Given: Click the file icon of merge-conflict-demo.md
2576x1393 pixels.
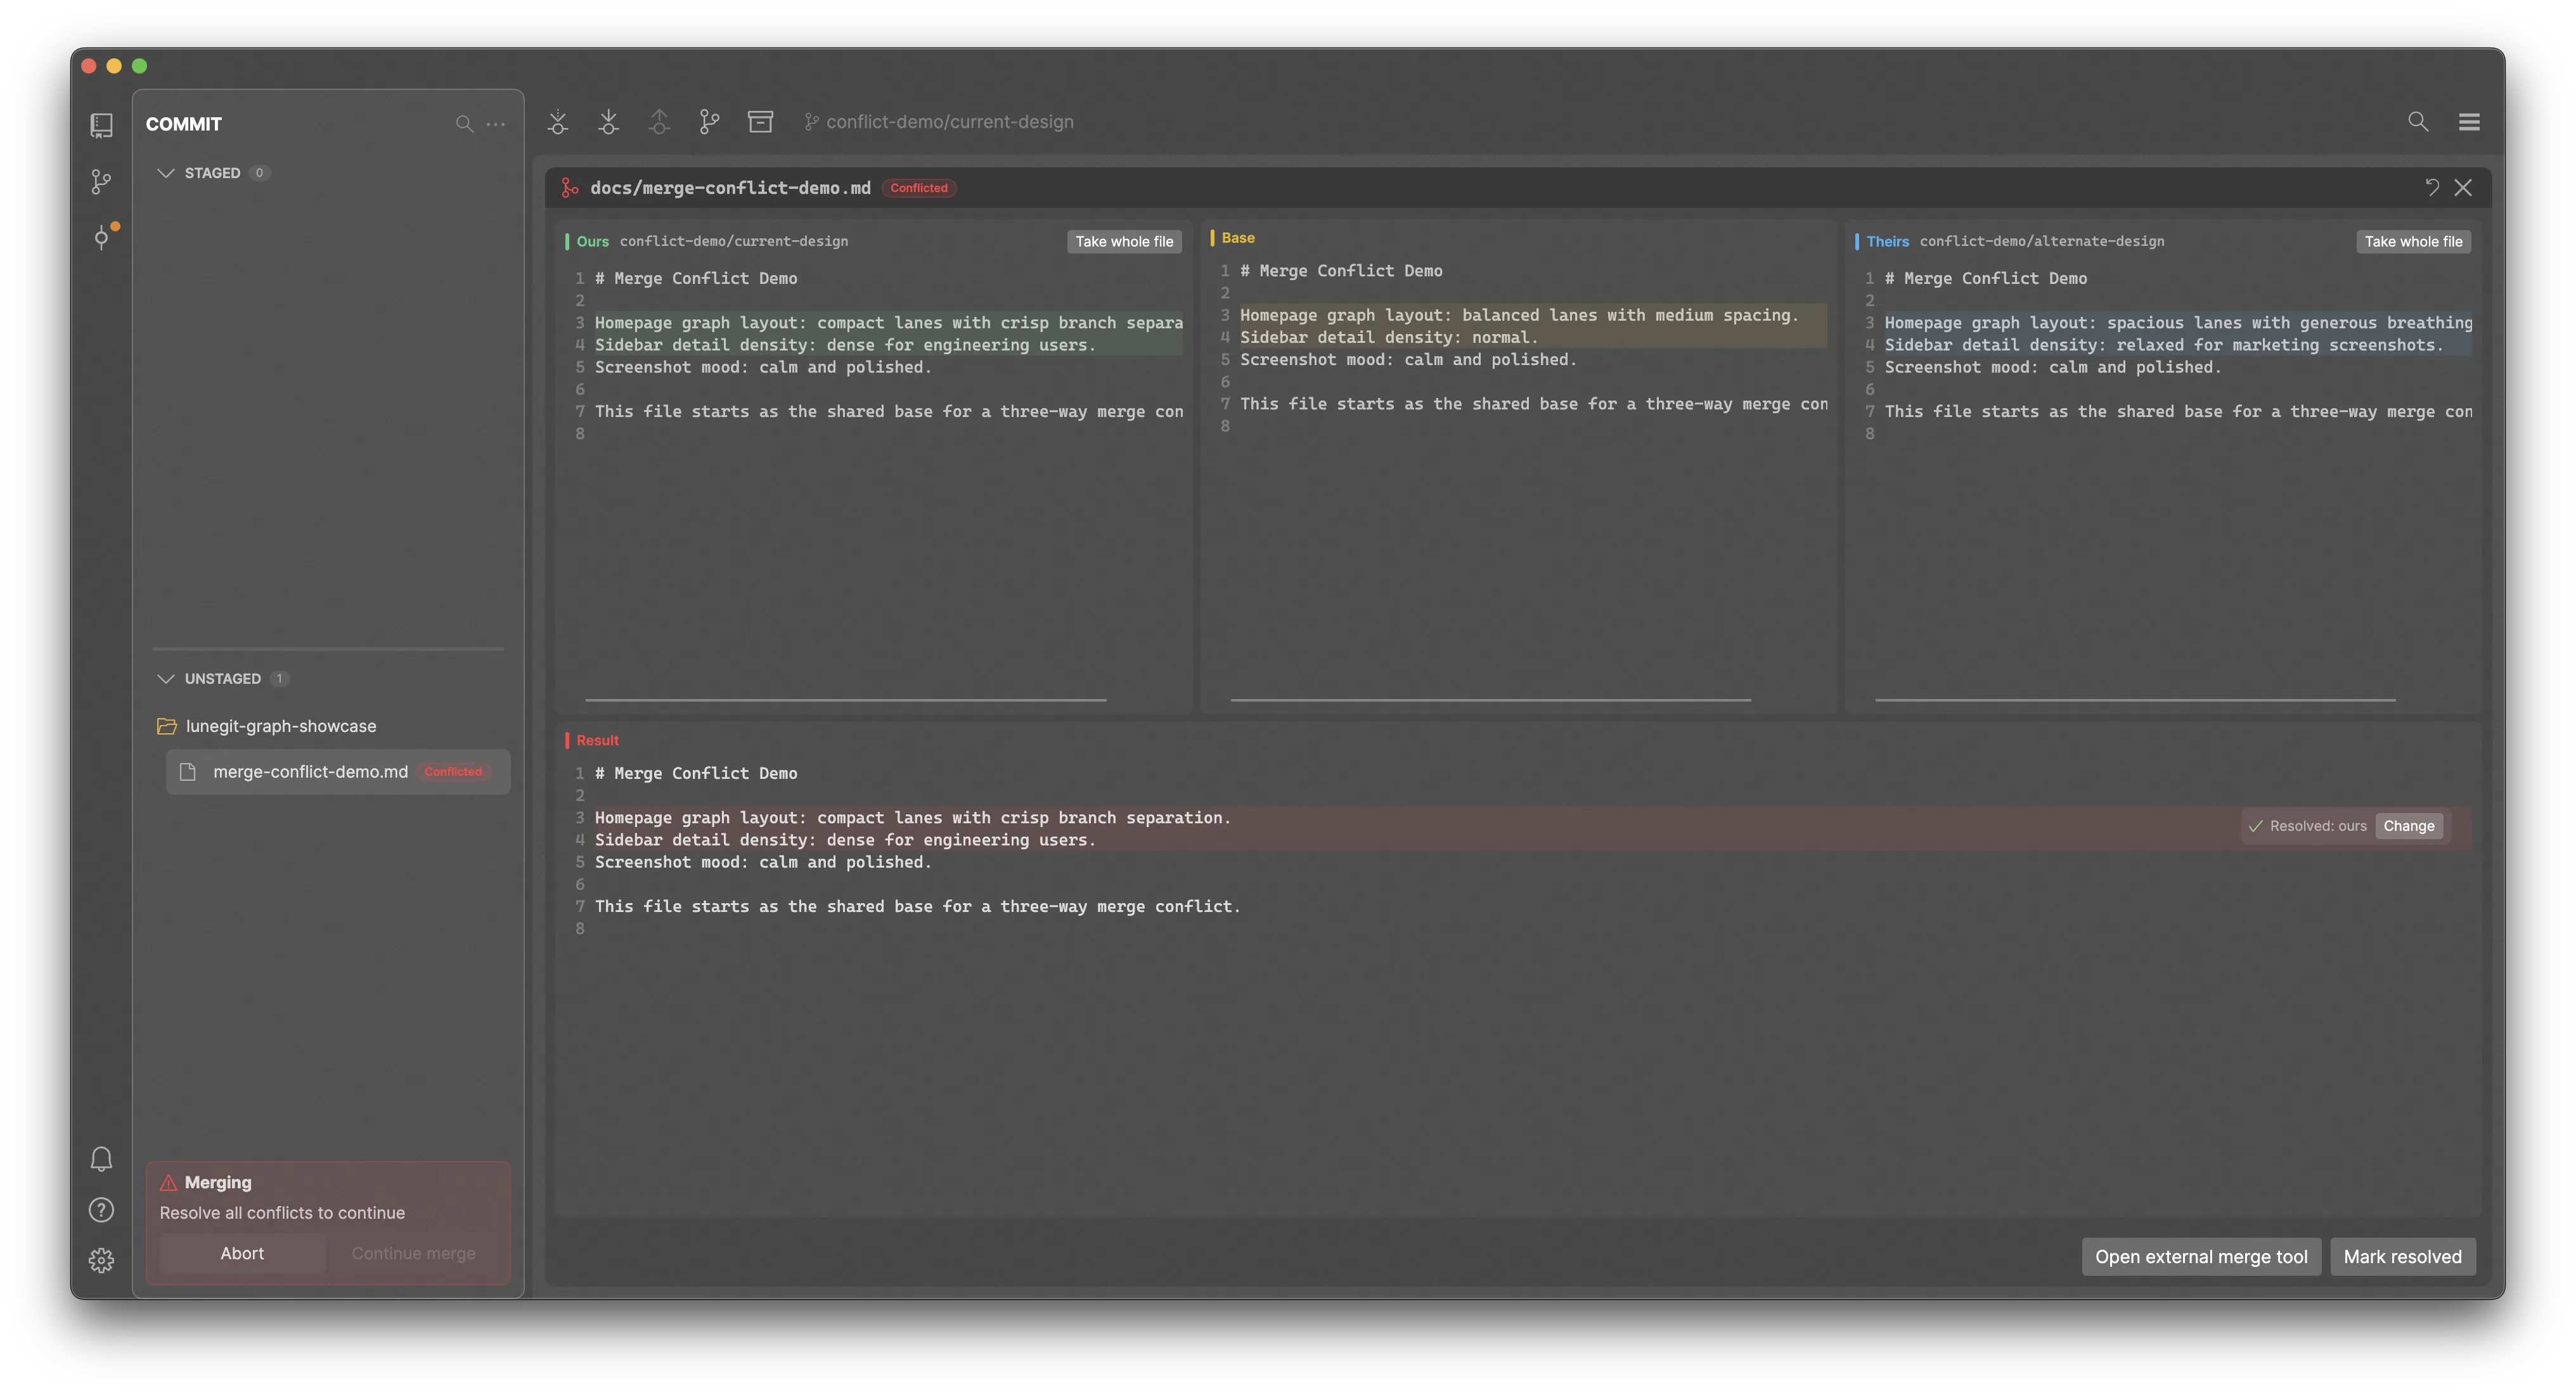Looking at the screenshot, I should coord(187,772).
